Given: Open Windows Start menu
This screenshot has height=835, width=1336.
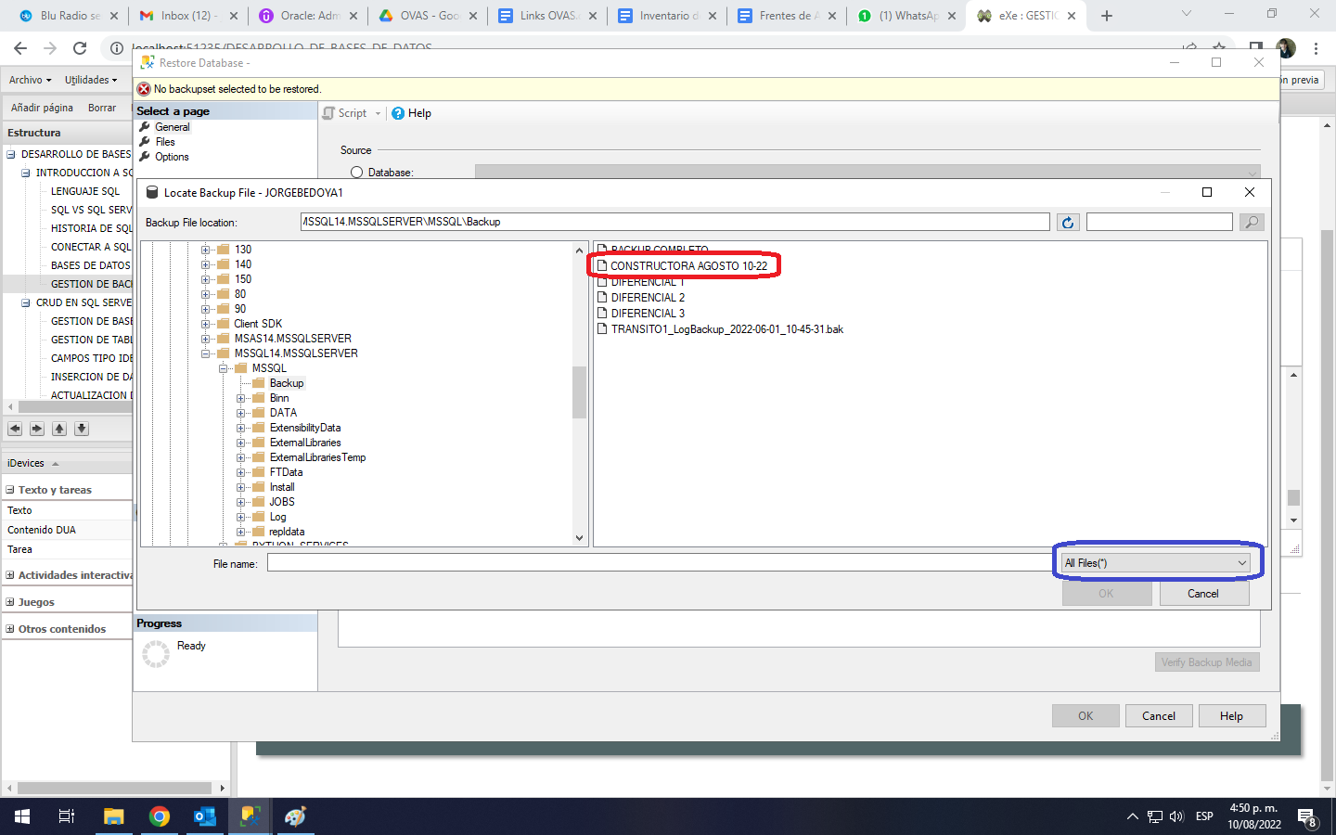Looking at the screenshot, I should click(x=22, y=816).
